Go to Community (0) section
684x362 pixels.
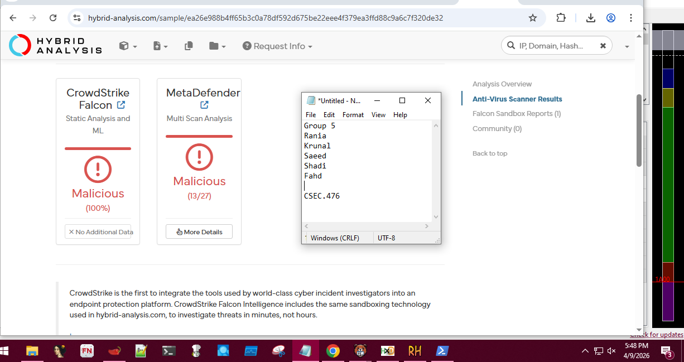pyautogui.click(x=497, y=128)
